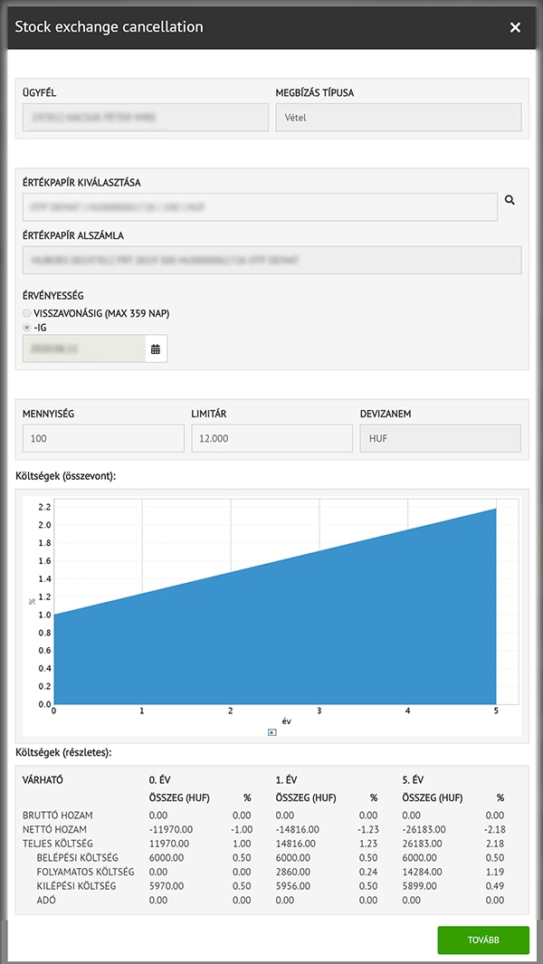Image resolution: width=543 pixels, height=964 pixels.
Task: Open the Értékpapír alszámla field
Action: click(271, 260)
